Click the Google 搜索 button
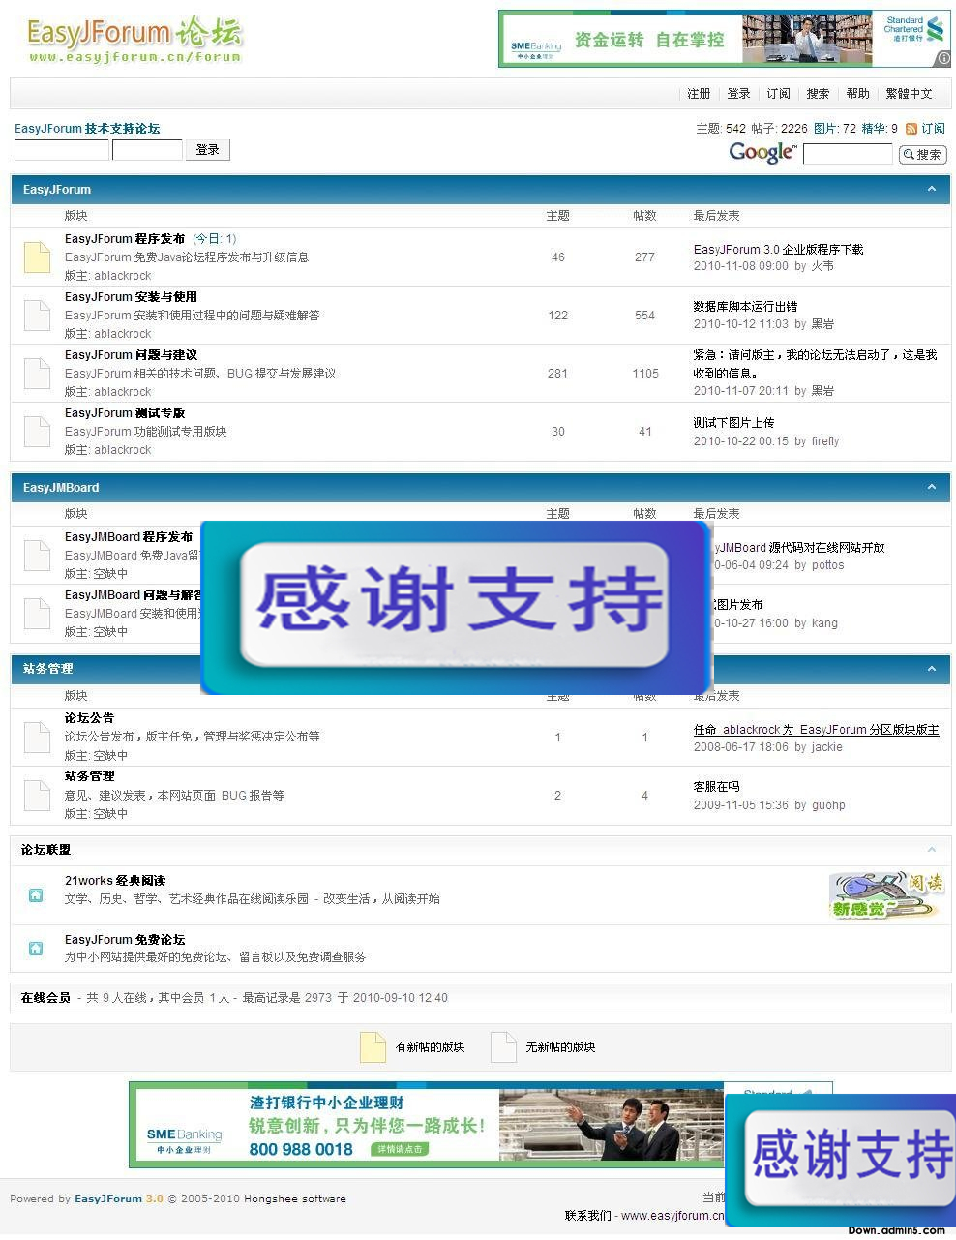Screen dimensions: 956x1240 pos(922,154)
